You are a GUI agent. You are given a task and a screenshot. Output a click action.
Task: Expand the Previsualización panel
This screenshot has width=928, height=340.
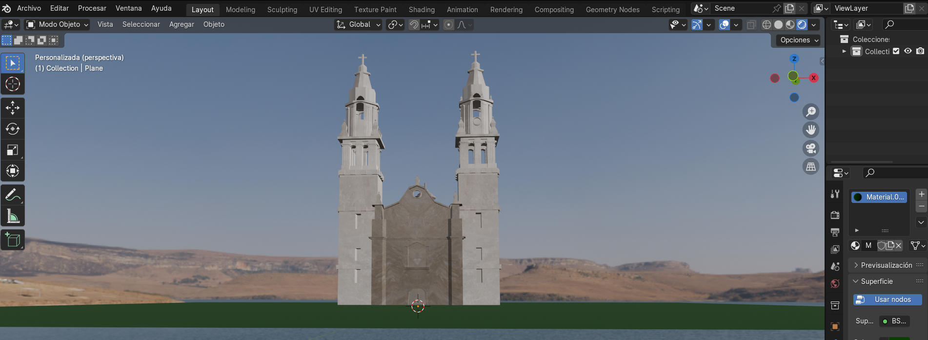click(x=886, y=265)
